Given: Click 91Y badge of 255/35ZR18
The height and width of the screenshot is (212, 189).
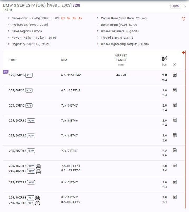Looking at the screenshot, I should pos(31,203).
